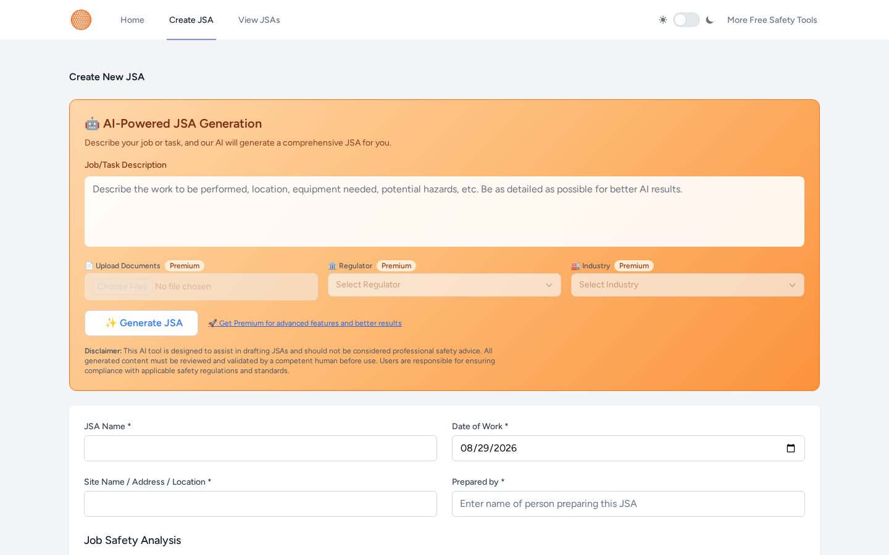Click the moon dark-mode icon
The height and width of the screenshot is (555, 889).
pos(709,20)
